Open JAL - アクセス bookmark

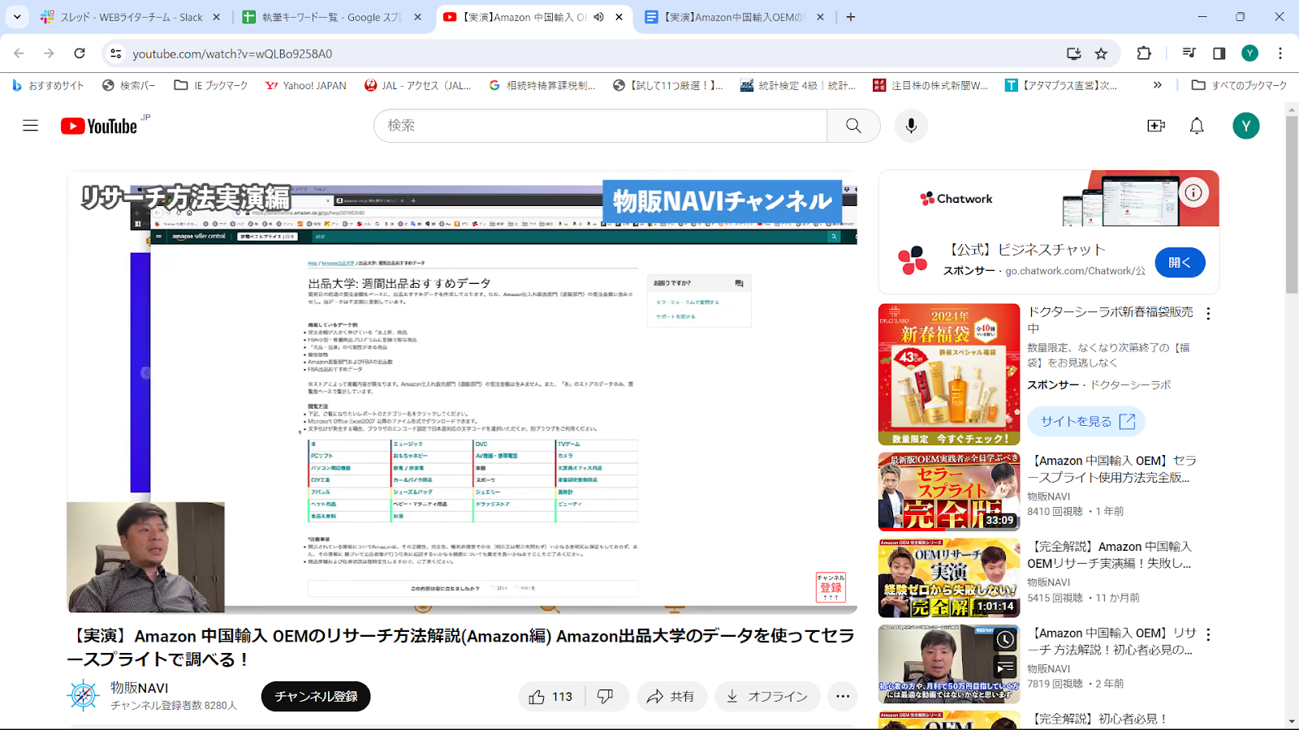417,85
